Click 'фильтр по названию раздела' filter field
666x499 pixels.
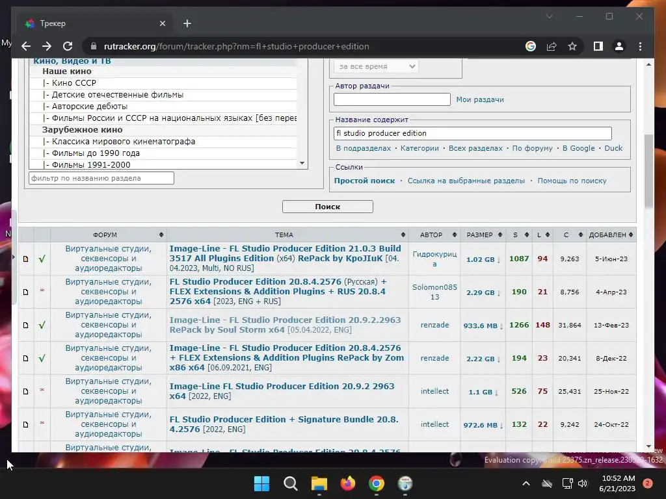click(x=101, y=178)
